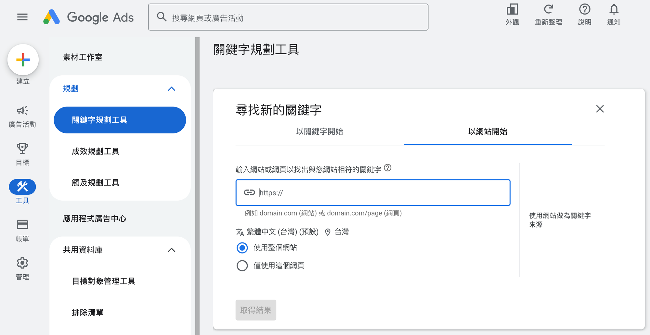Click the Appearance icon in header
Image resolution: width=650 pixels, height=335 pixels.
point(512,10)
